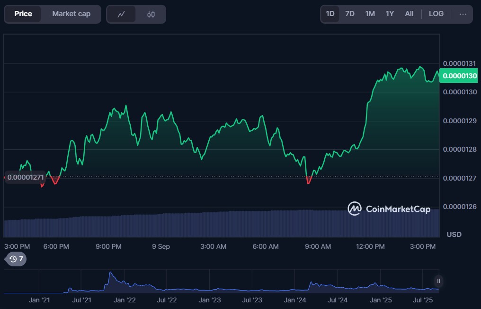The image size is (481, 309).
Task: Click the red dip near 9:00 AM
Action: point(309,181)
